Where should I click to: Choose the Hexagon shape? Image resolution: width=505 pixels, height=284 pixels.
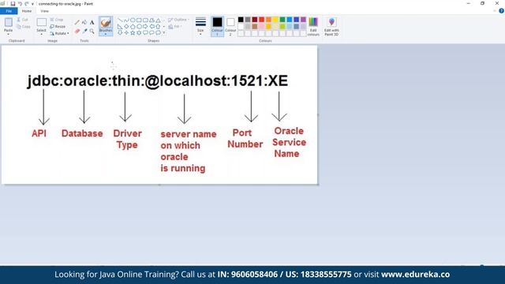(139, 26)
